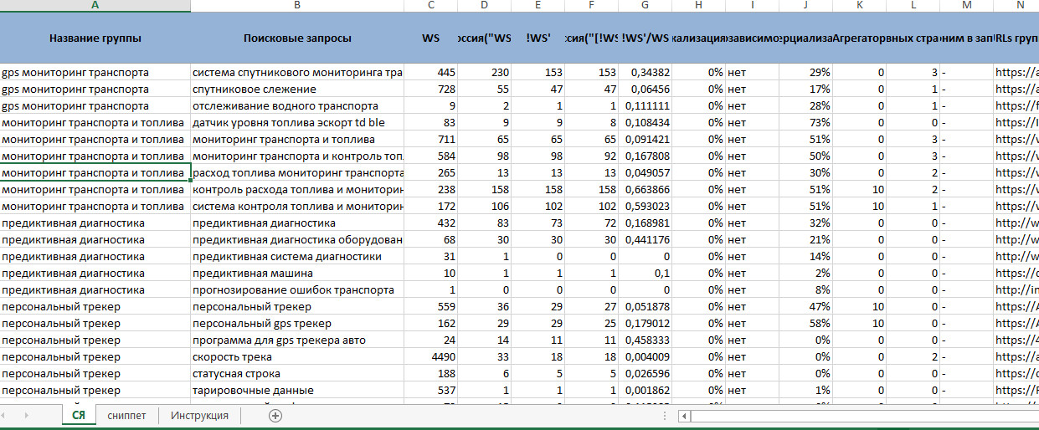
Task: Select cell 'датчик уровня топлива эскорт td ble'
Action: (297, 123)
